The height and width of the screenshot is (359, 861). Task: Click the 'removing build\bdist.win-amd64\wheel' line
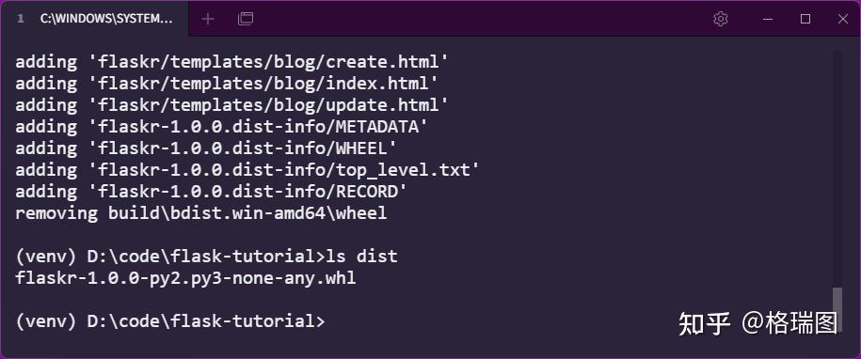tap(201, 213)
